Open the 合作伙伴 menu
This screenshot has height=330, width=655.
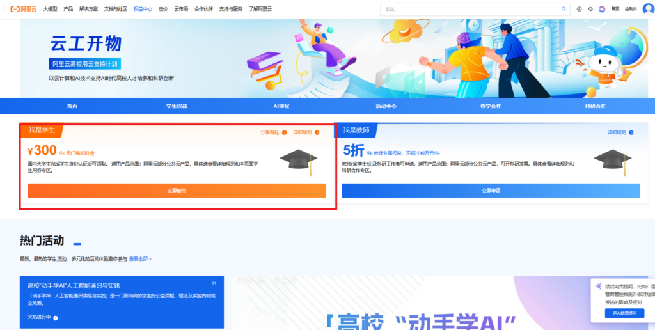click(204, 9)
